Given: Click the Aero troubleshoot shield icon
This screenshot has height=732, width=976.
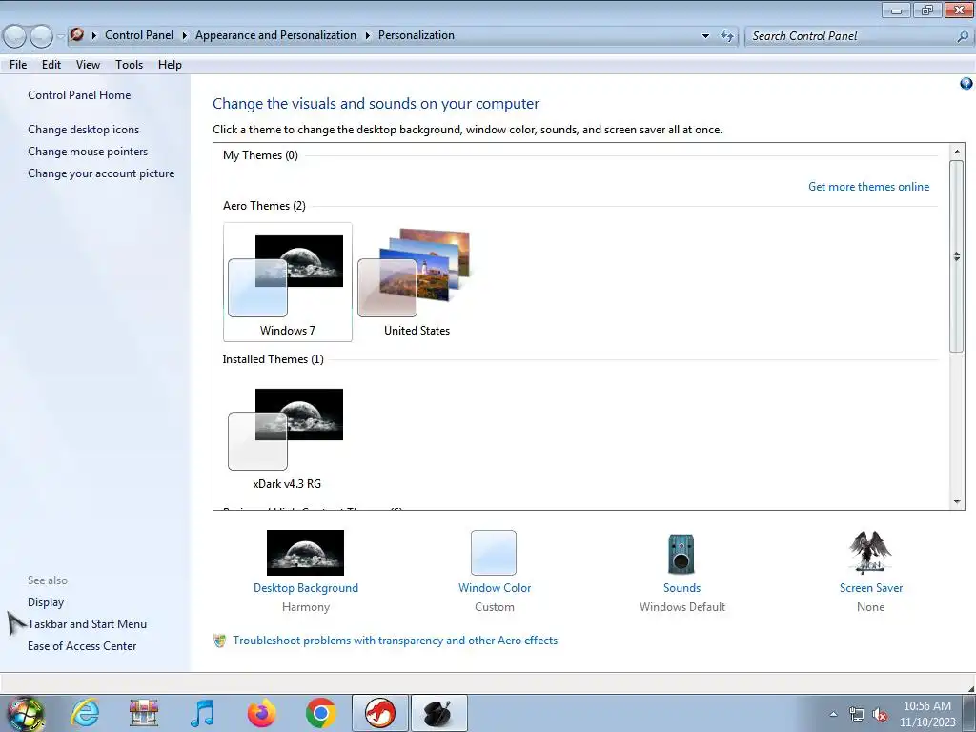Looking at the screenshot, I should tap(219, 640).
